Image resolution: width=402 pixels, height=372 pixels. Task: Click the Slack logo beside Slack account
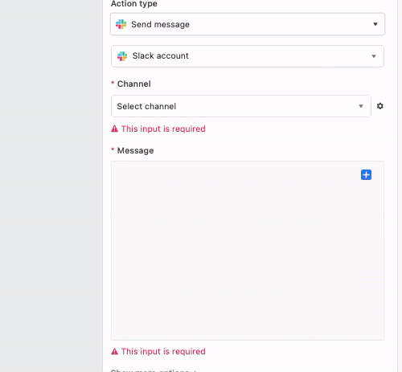122,56
